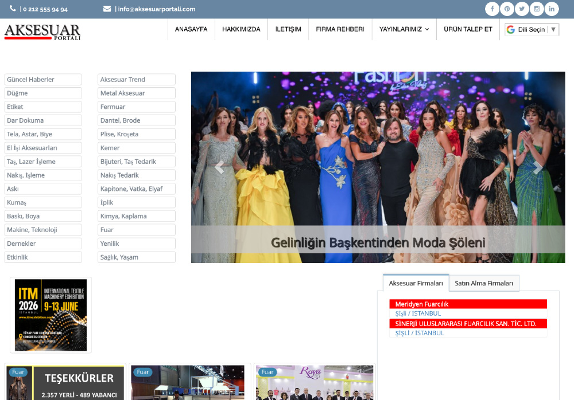
Task: Open the Fermuar category
Action: tap(136, 107)
